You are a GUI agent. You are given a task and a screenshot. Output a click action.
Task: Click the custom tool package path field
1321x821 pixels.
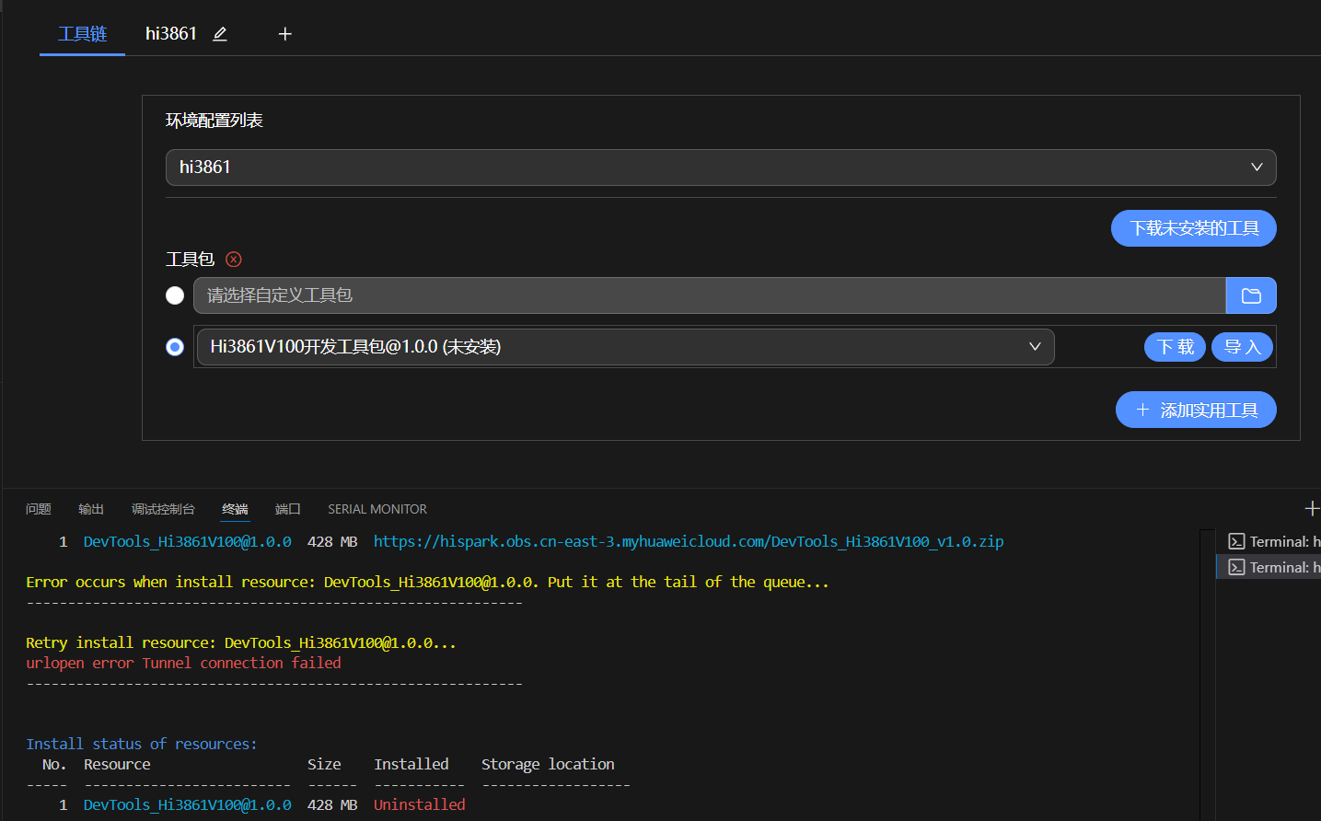click(709, 295)
